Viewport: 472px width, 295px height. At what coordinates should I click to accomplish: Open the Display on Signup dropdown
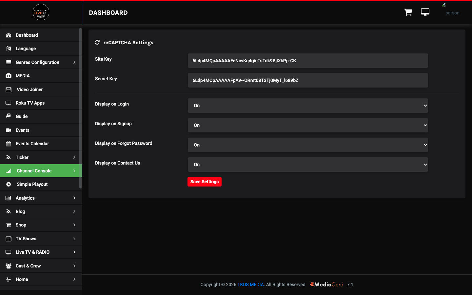(308, 125)
